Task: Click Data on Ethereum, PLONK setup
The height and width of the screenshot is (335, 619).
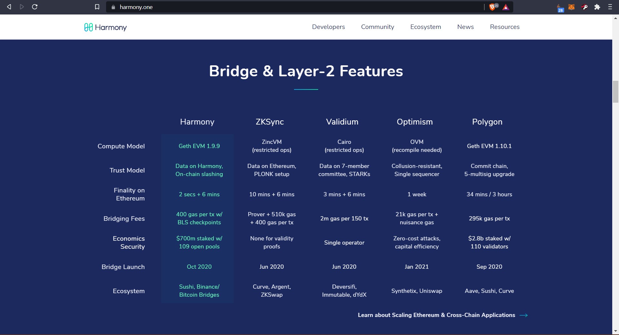Action: (272, 170)
